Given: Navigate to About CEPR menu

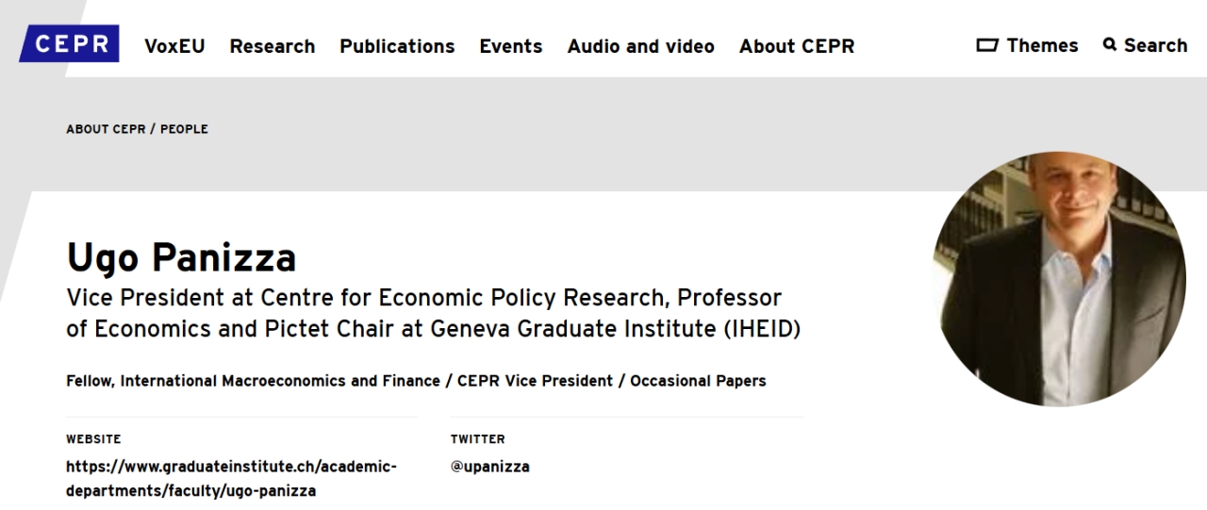Looking at the screenshot, I should point(797,46).
